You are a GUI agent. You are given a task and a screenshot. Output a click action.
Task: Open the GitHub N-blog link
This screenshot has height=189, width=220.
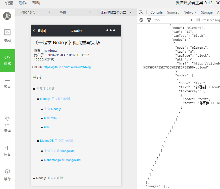(67, 67)
